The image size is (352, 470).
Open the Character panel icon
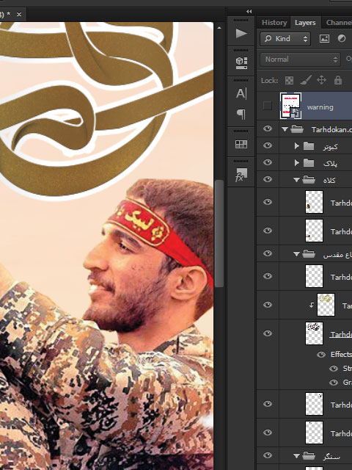241,93
